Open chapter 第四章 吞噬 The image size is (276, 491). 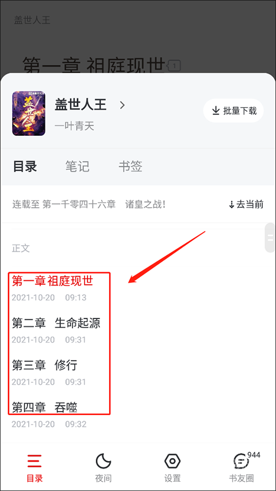(44, 408)
